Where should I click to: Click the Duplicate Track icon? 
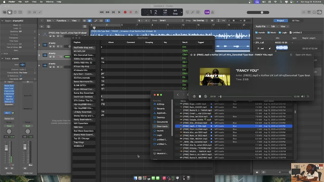tap(48, 27)
